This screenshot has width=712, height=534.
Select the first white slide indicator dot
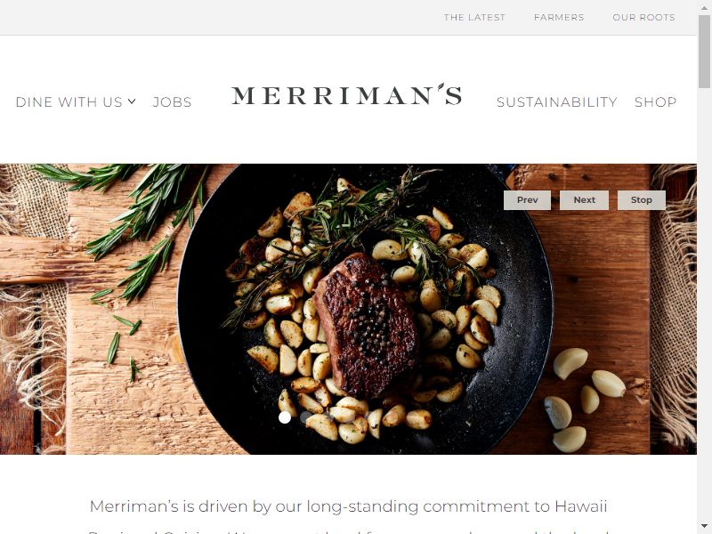click(285, 417)
